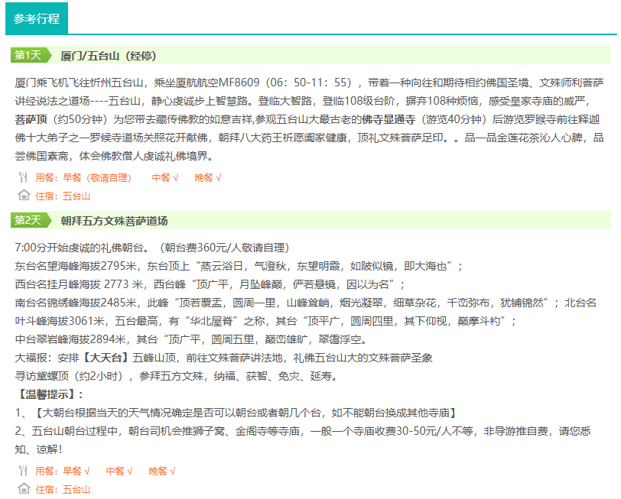Click Day 2 住宿：五台山 text
The image size is (621, 499).
point(63,489)
